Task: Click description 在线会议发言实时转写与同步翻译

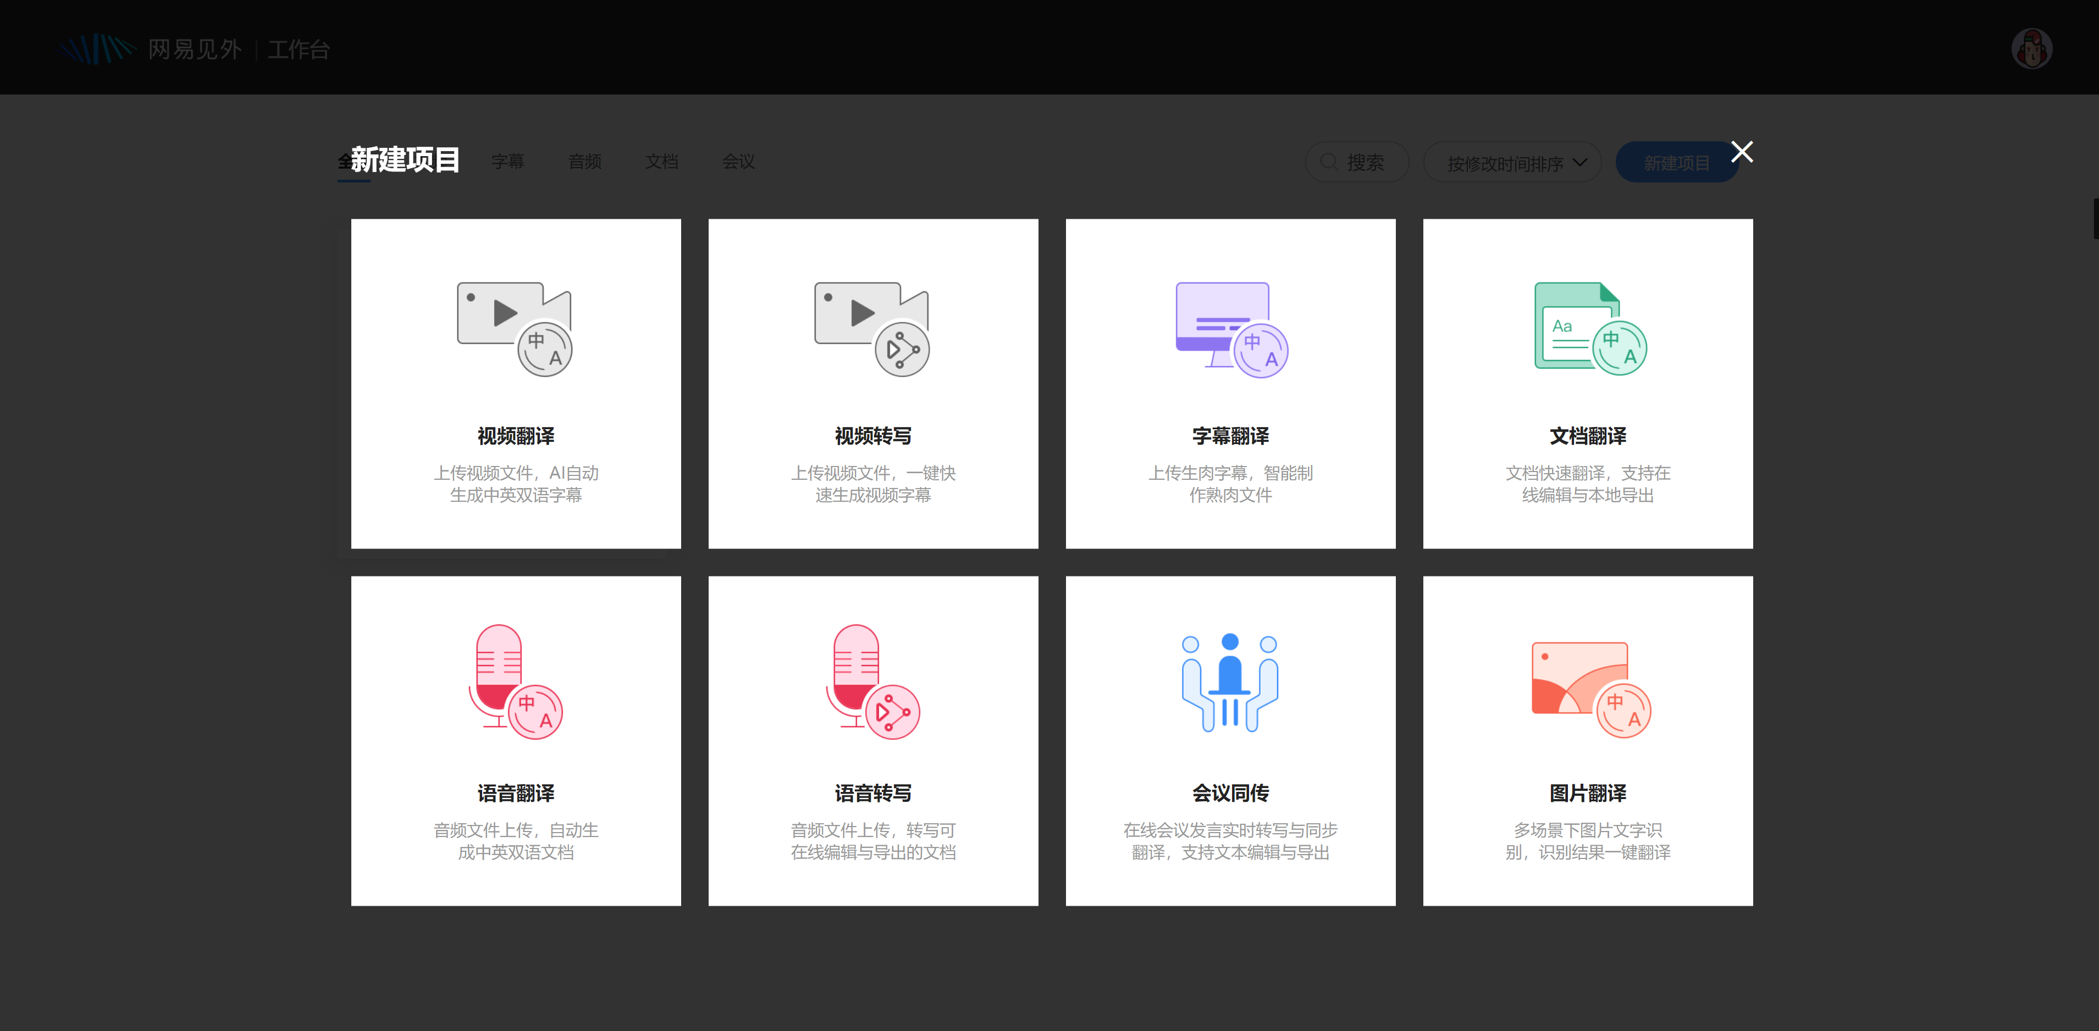Action: tap(1230, 840)
